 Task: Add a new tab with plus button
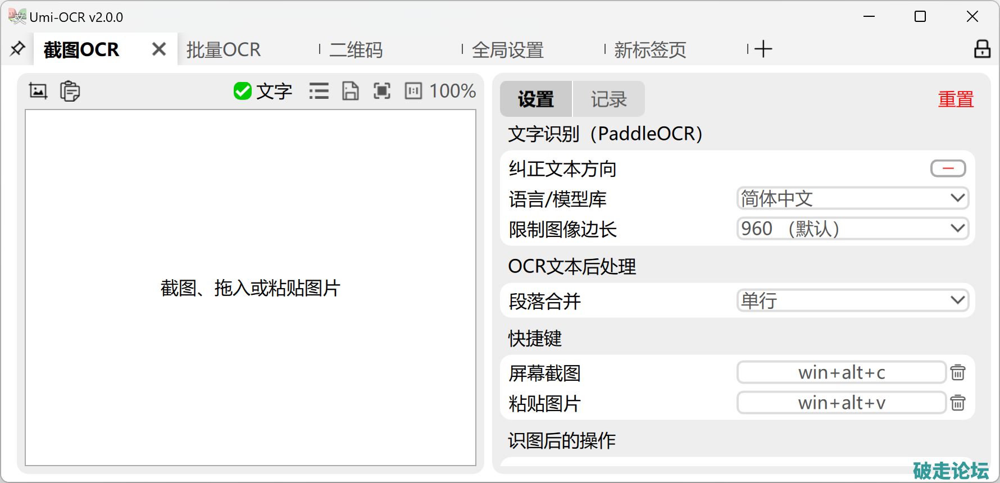pyautogui.click(x=763, y=49)
